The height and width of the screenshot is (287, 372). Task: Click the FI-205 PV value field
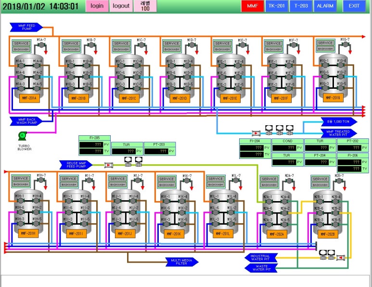(91, 144)
